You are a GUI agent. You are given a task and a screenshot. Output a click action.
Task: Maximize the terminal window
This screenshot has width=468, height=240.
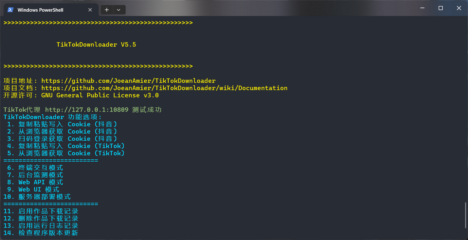(x=441, y=8)
